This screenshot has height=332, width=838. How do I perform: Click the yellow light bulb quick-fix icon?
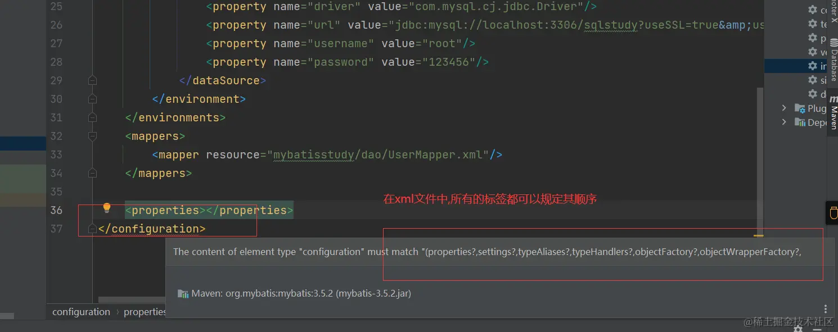[107, 208]
